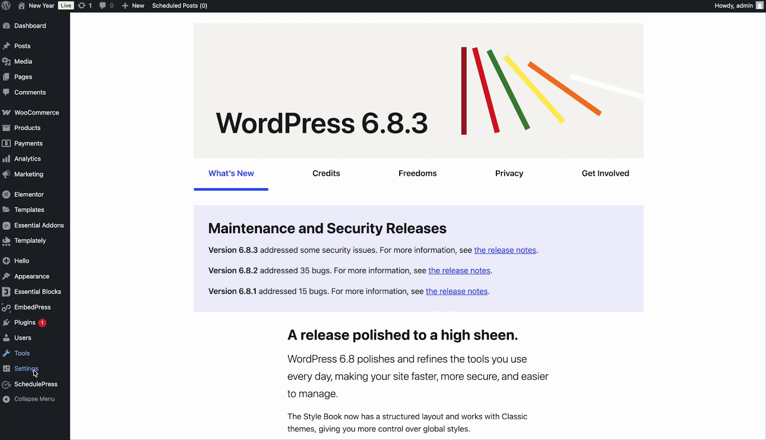Click the Templately sidebar icon

[x=7, y=241]
